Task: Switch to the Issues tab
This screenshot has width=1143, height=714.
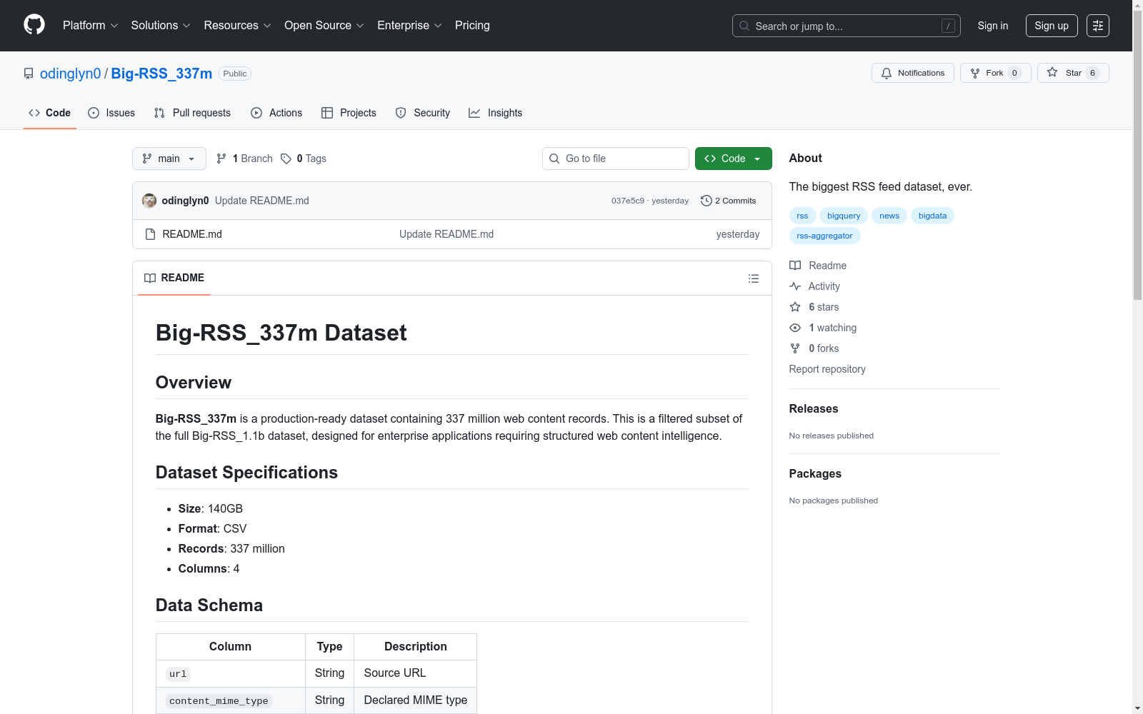Action: tap(111, 113)
